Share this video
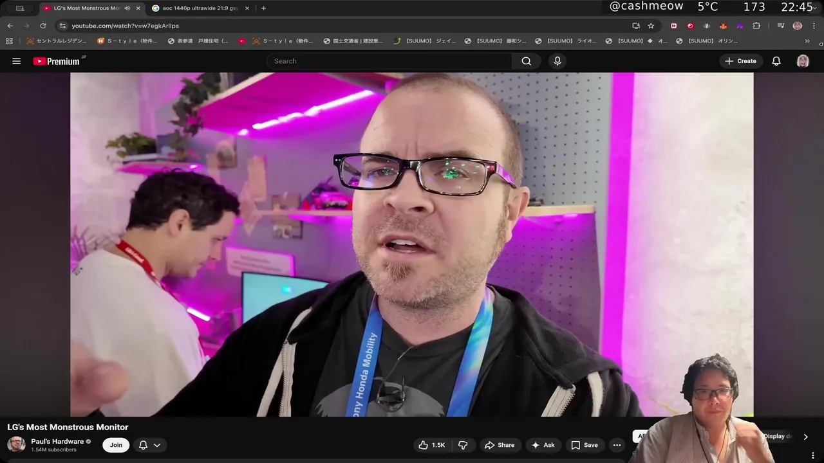Image resolution: width=824 pixels, height=463 pixels. point(500,445)
